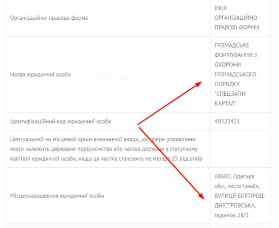Click the "ВУЛИЦЯ БІЛГОРОД-ДНІСТРОВСЬКА" street text

(239, 201)
